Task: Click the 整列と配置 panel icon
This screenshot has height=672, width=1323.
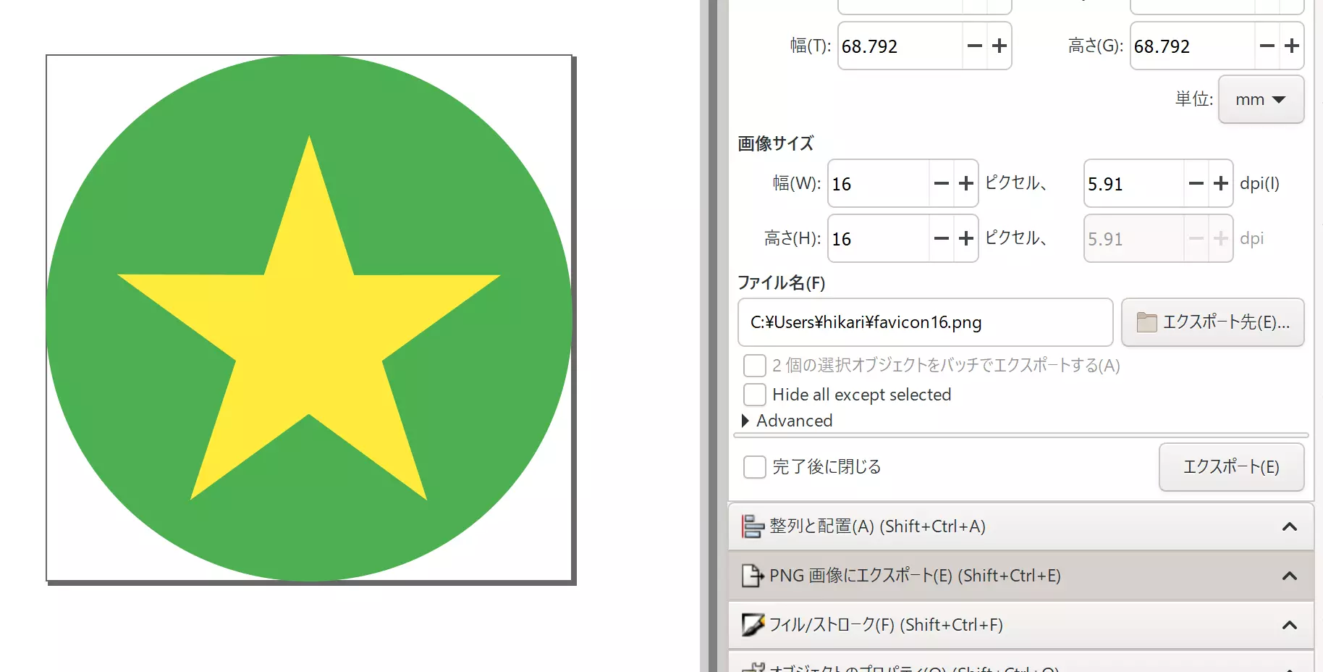Action: (752, 527)
